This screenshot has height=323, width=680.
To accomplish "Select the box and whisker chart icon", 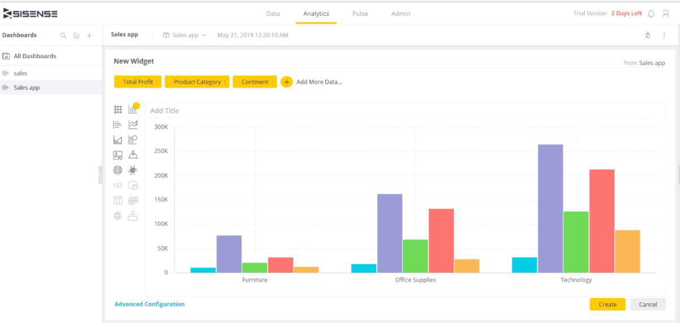I will click(x=133, y=216).
